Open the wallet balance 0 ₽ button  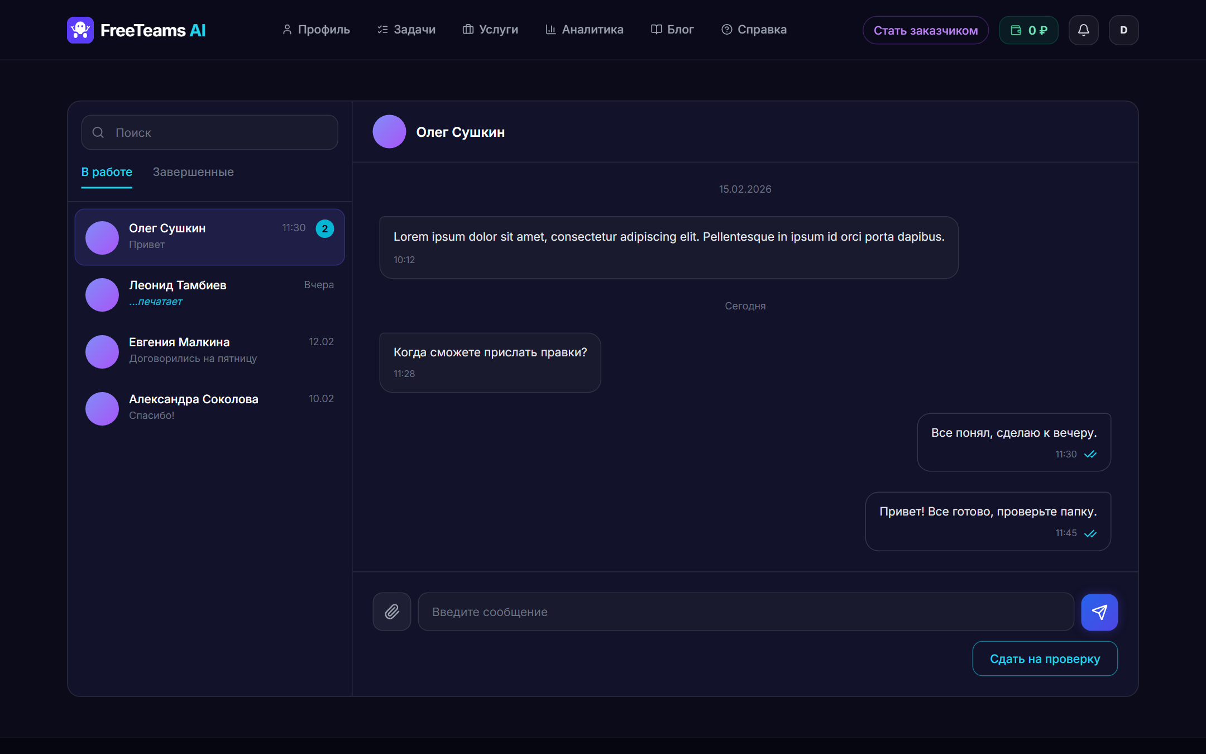[x=1028, y=30]
